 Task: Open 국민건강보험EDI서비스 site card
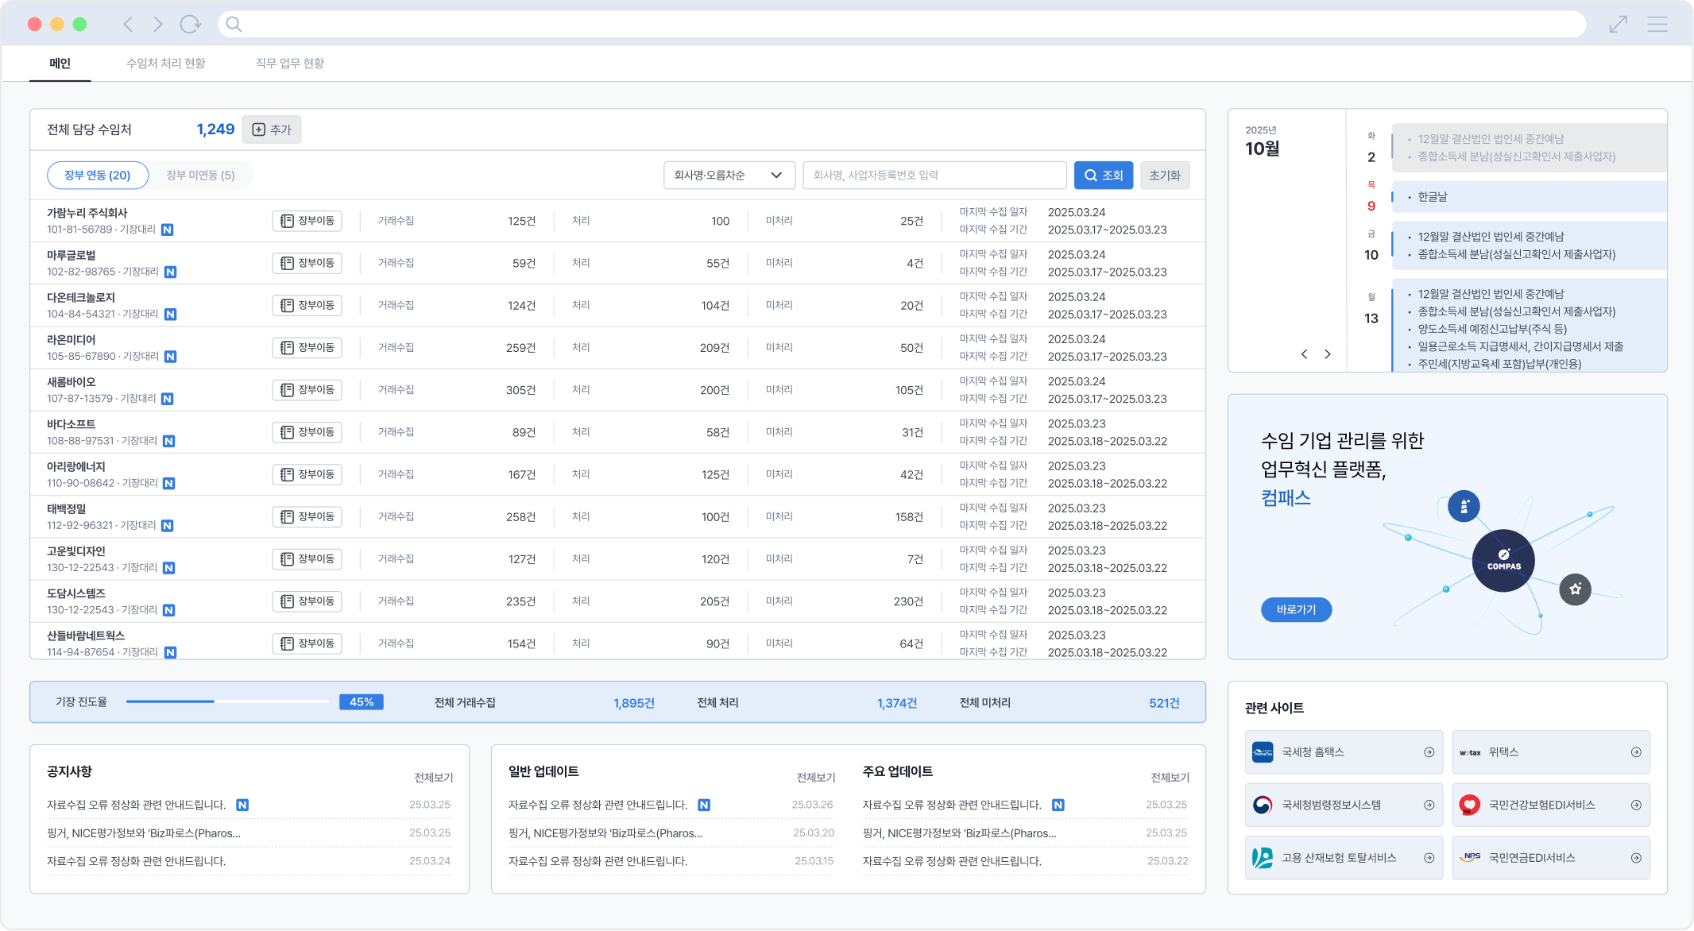(1551, 805)
